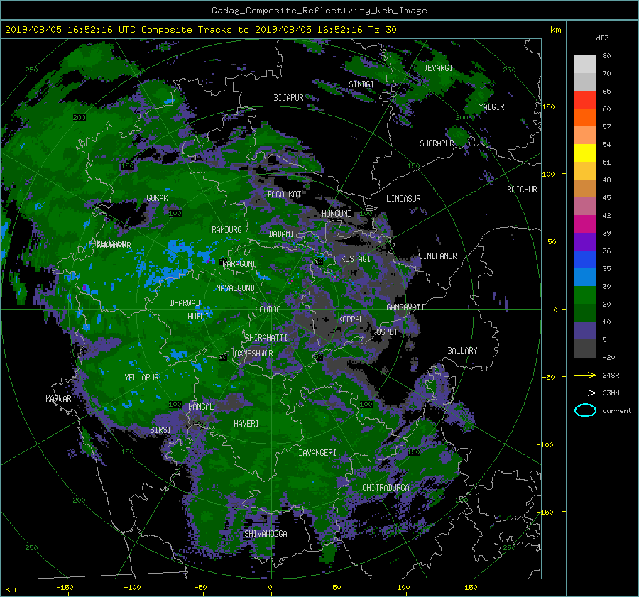Pick the red 60-65 dBZ legend swatch

(x=585, y=99)
